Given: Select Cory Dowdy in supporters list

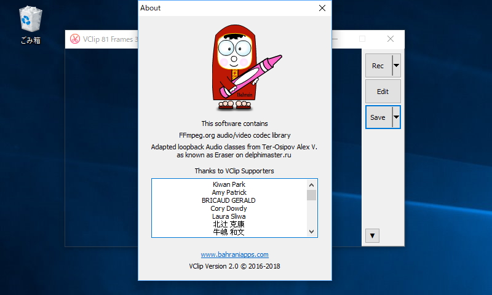Looking at the screenshot, I should click(228, 208).
